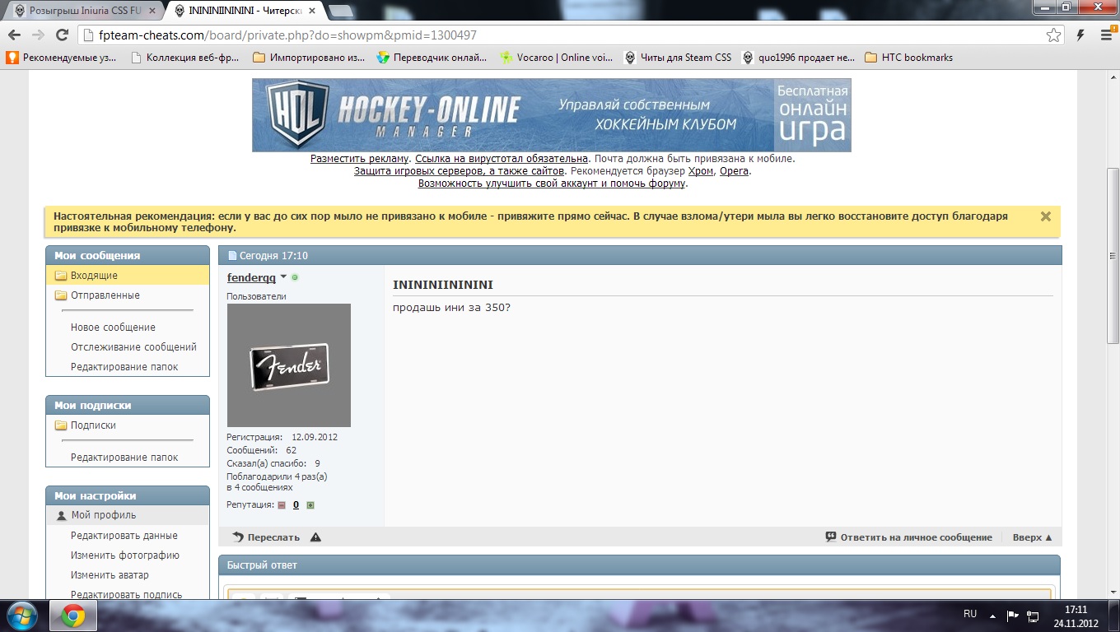Viewport: 1120px width, 632px height.
Task: Open the fenderqq username link
Action: point(251,278)
